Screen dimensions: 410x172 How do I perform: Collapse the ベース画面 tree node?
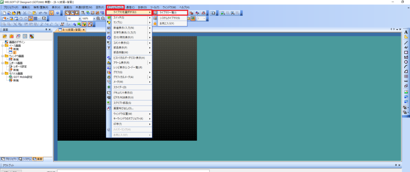3,46
